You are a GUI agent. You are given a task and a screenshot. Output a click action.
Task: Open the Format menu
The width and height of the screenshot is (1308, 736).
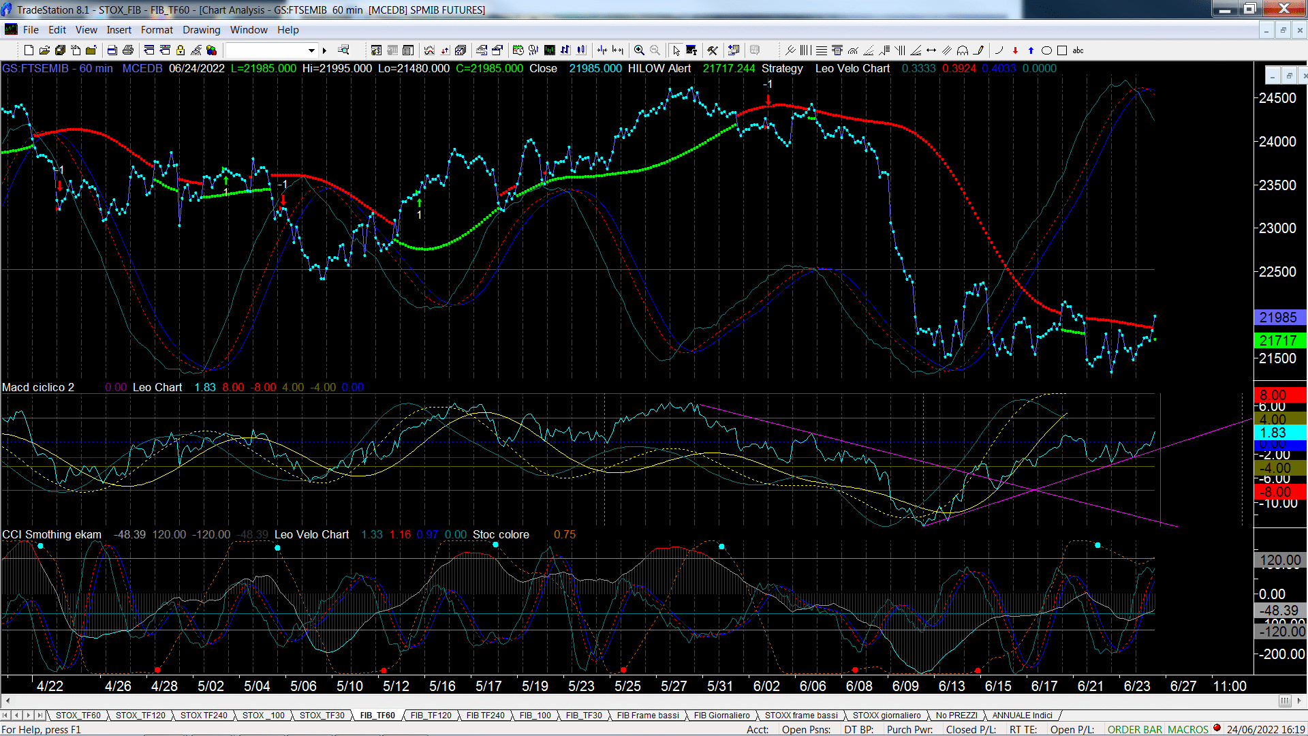tap(157, 30)
